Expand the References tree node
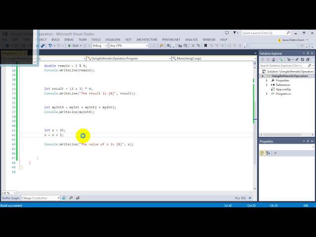This screenshot has height=237, width=316. coord(267,85)
